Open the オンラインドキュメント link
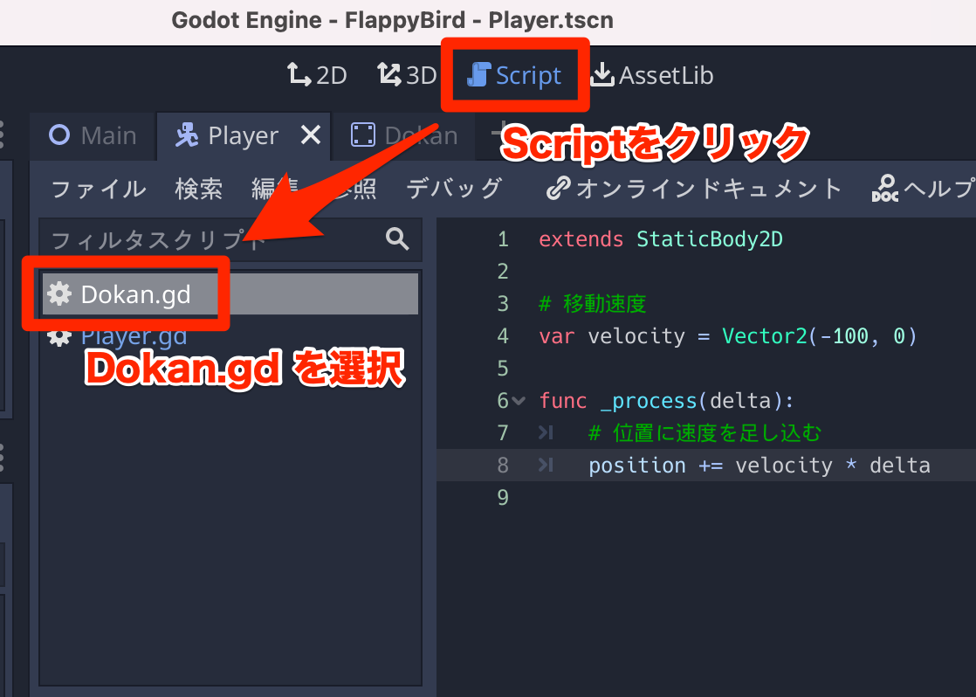Image resolution: width=976 pixels, height=697 pixels. [x=694, y=189]
